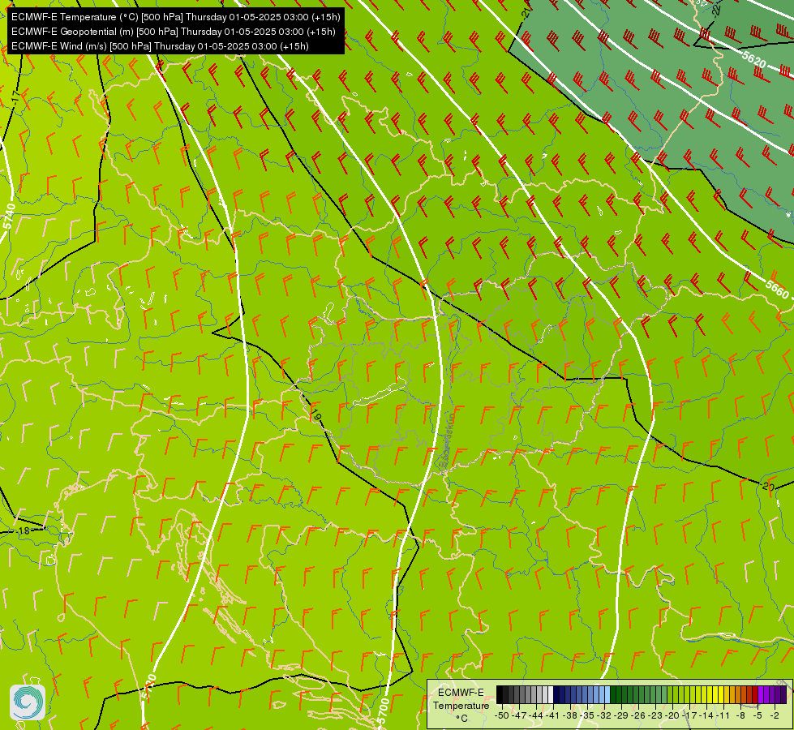Screen dimensions: 794x730
Task: Click the -50 tick label in legend
Action: click(501, 715)
